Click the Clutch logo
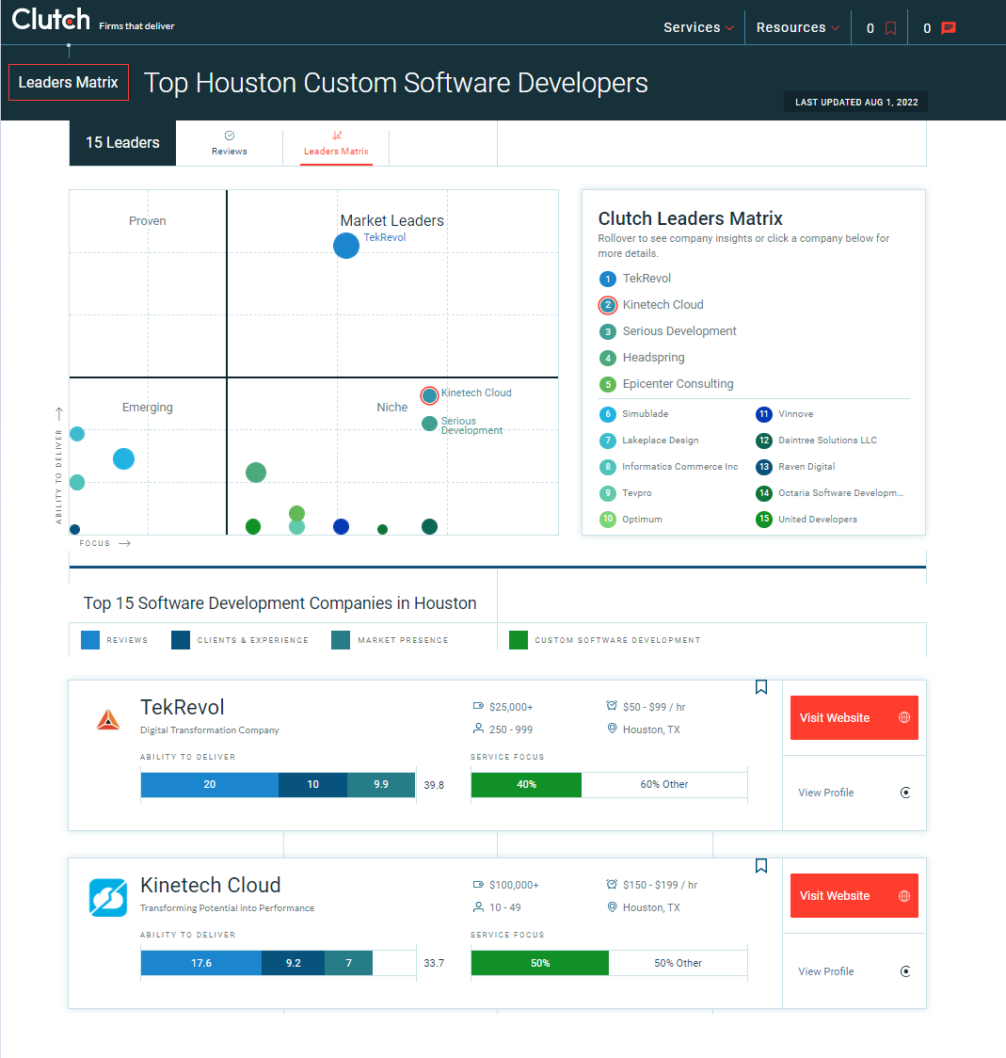 pos(51,20)
